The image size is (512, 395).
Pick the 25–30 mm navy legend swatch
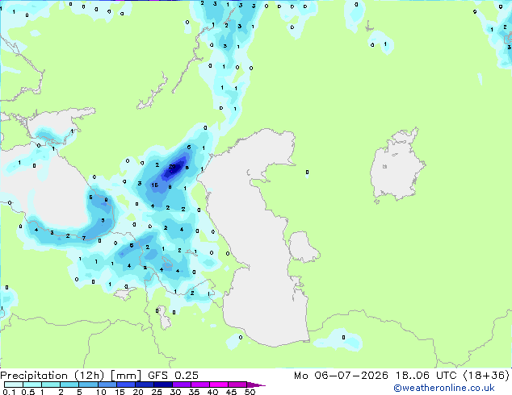162,385
